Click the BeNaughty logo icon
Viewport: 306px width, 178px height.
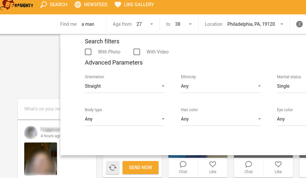[7, 5]
